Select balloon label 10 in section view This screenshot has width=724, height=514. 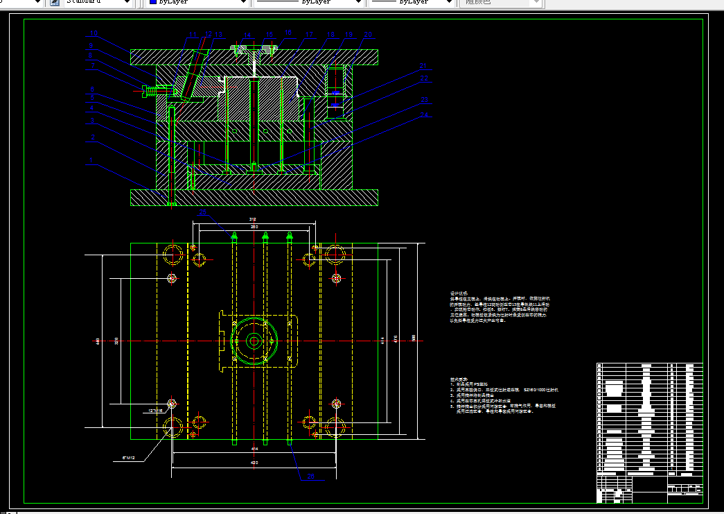[94, 33]
